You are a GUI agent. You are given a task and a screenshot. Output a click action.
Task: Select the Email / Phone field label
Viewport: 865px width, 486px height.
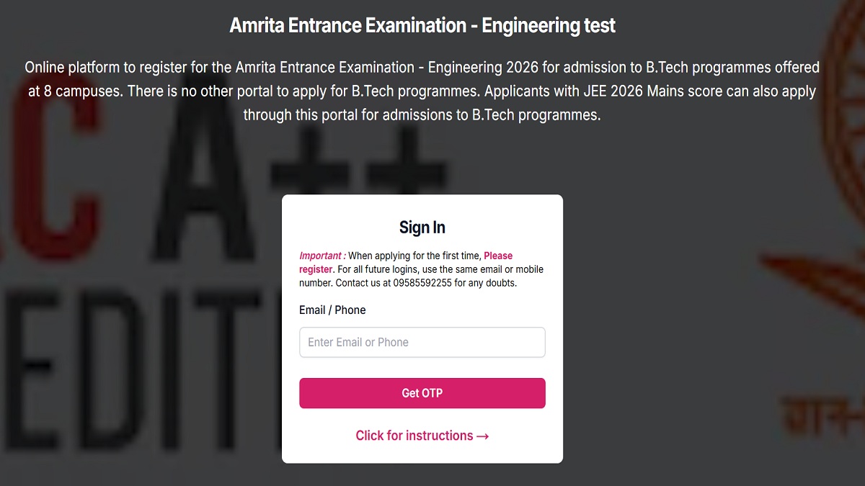332,310
